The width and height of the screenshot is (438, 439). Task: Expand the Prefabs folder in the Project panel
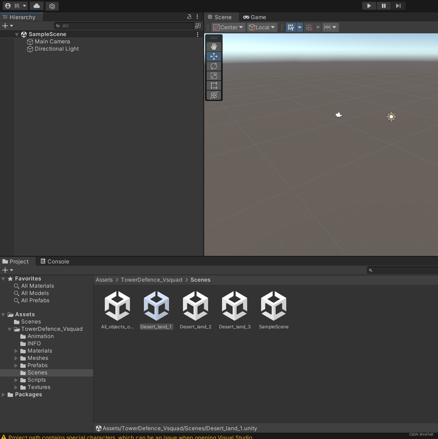[x=16, y=365]
